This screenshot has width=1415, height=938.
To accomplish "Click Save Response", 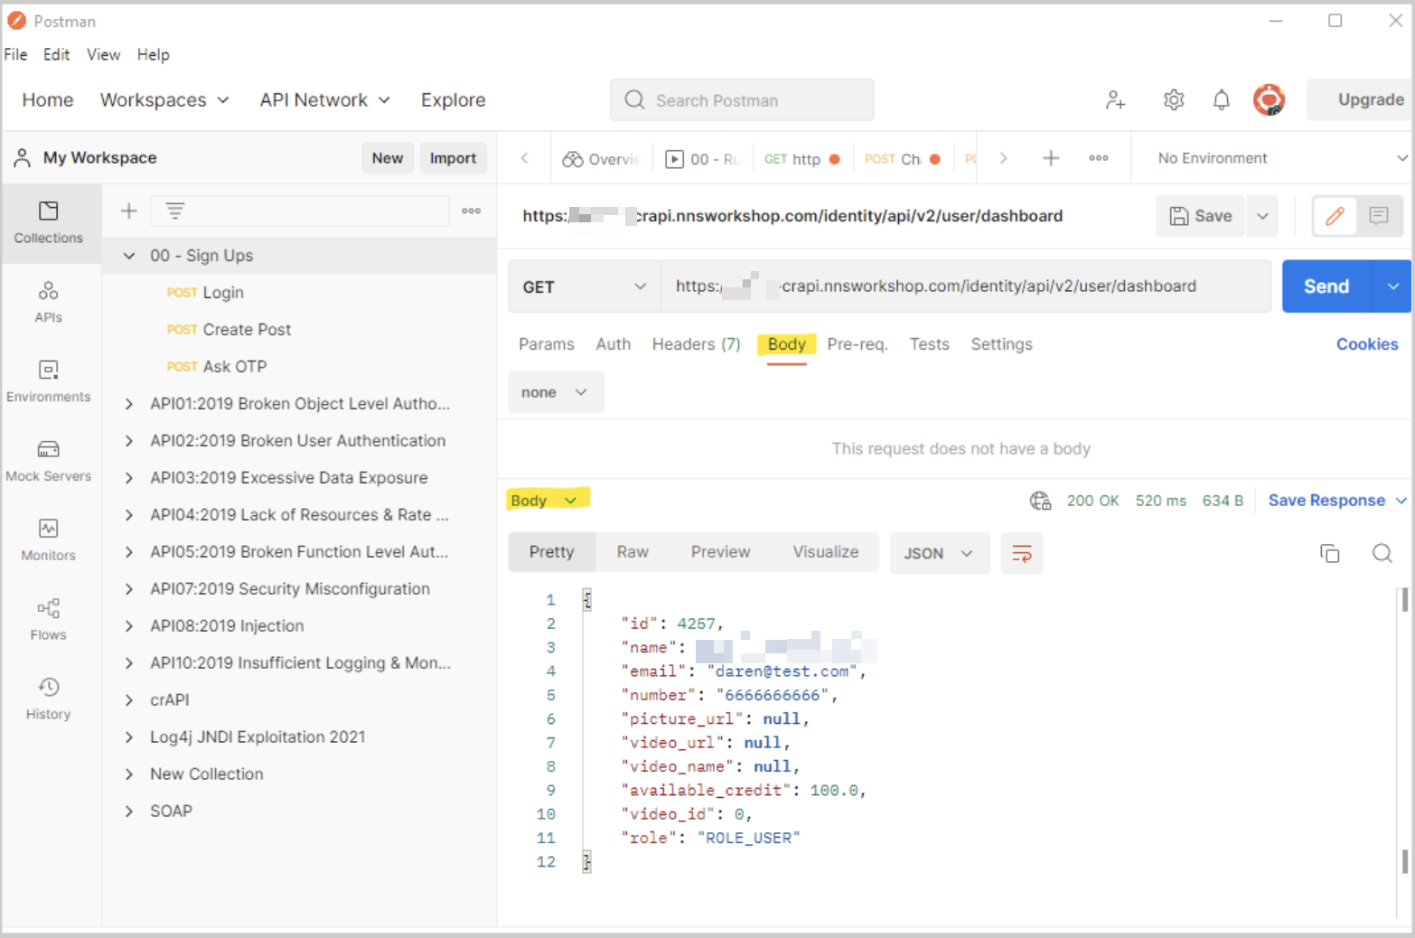I will [1326, 501].
